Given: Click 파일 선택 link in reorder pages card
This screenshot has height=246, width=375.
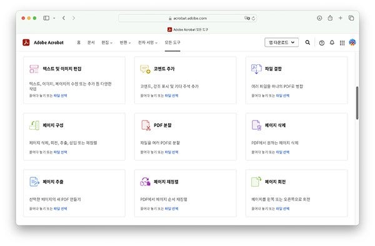Looking at the screenshot, I should pyautogui.click(x=171, y=209).
